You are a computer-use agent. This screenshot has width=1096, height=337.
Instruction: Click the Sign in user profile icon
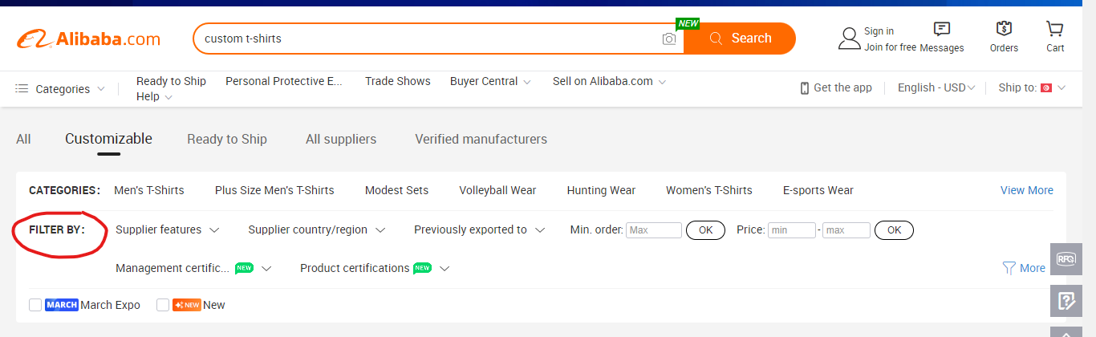tap(849, 38)
